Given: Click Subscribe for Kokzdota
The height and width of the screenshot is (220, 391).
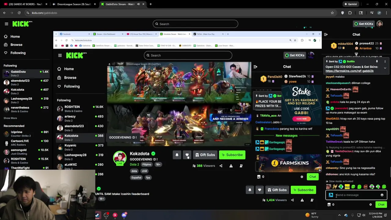Looking at the screenshot, I should (x=232, y=155).
